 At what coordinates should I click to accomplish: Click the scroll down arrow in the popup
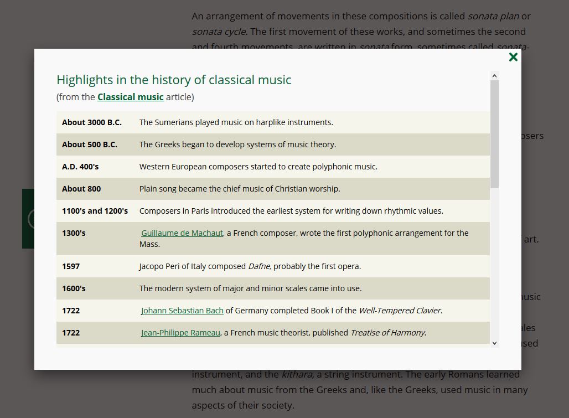[x=494, y=343]
